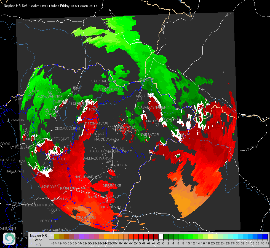Click the legend title Napkor-HR Wind m/s
The height and width of the screenshot is (248, 270).
point(38,240)
